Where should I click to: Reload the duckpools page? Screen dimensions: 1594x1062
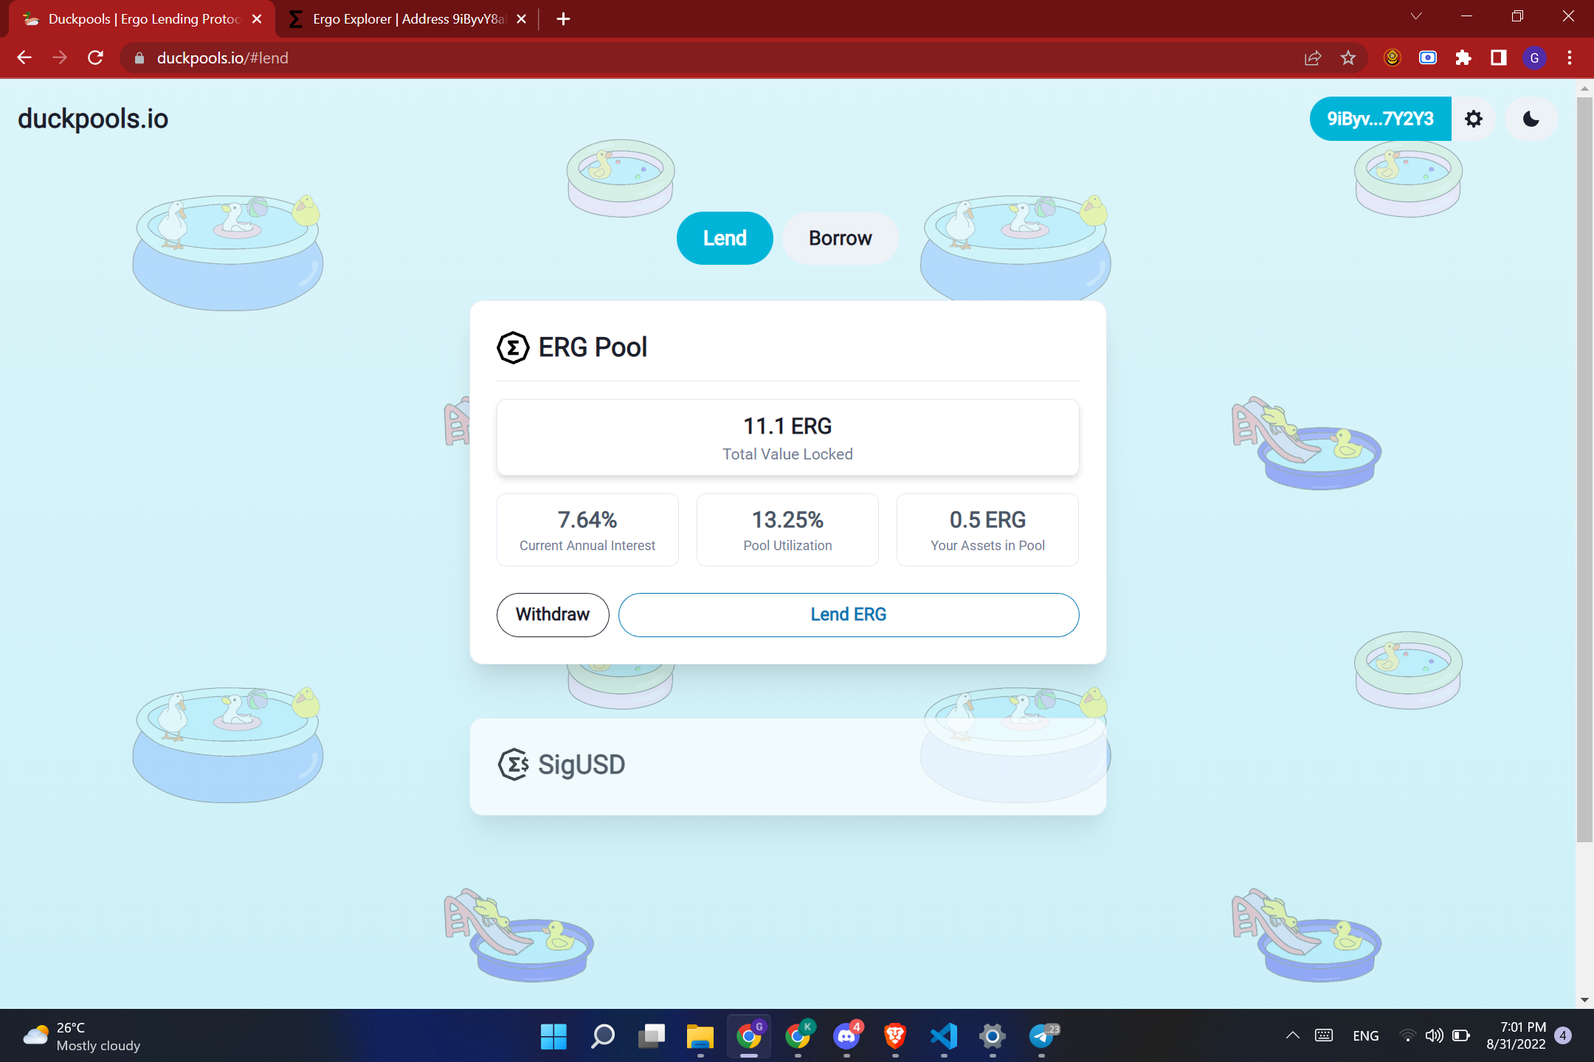pyautogui.click(x=95, y=58)
